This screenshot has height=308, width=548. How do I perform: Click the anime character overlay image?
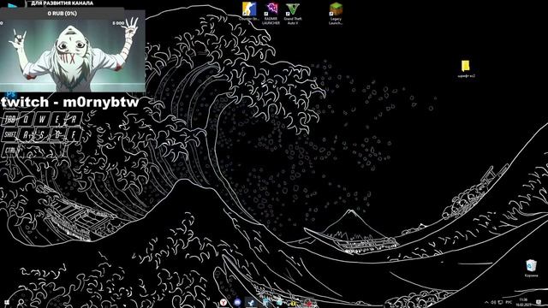pyautogui.click(x=73, y=52)
